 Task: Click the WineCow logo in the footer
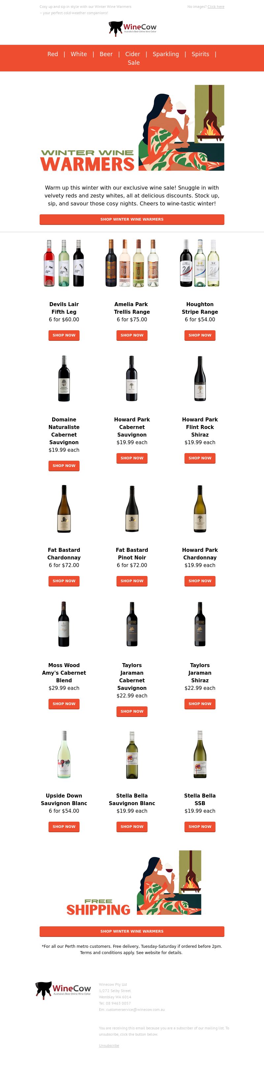coord(63,990)
